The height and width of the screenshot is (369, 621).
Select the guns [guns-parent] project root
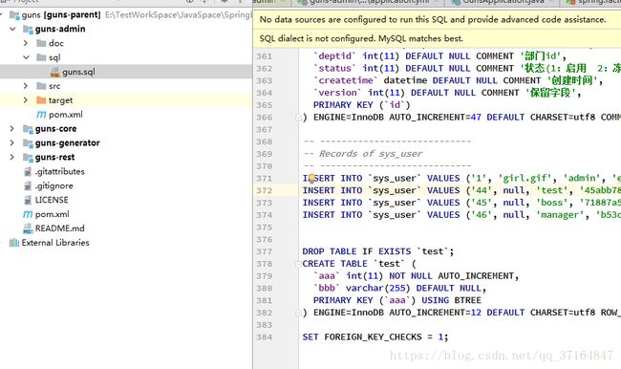61,15
